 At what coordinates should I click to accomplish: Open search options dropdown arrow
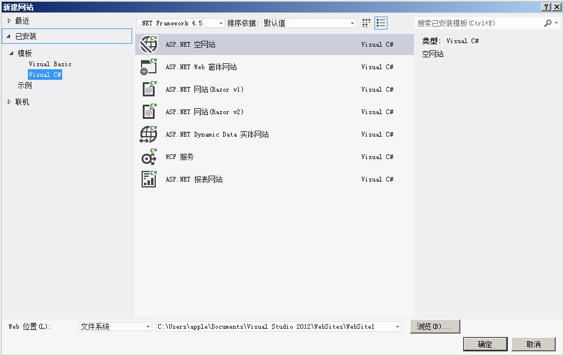coord(556,23)
